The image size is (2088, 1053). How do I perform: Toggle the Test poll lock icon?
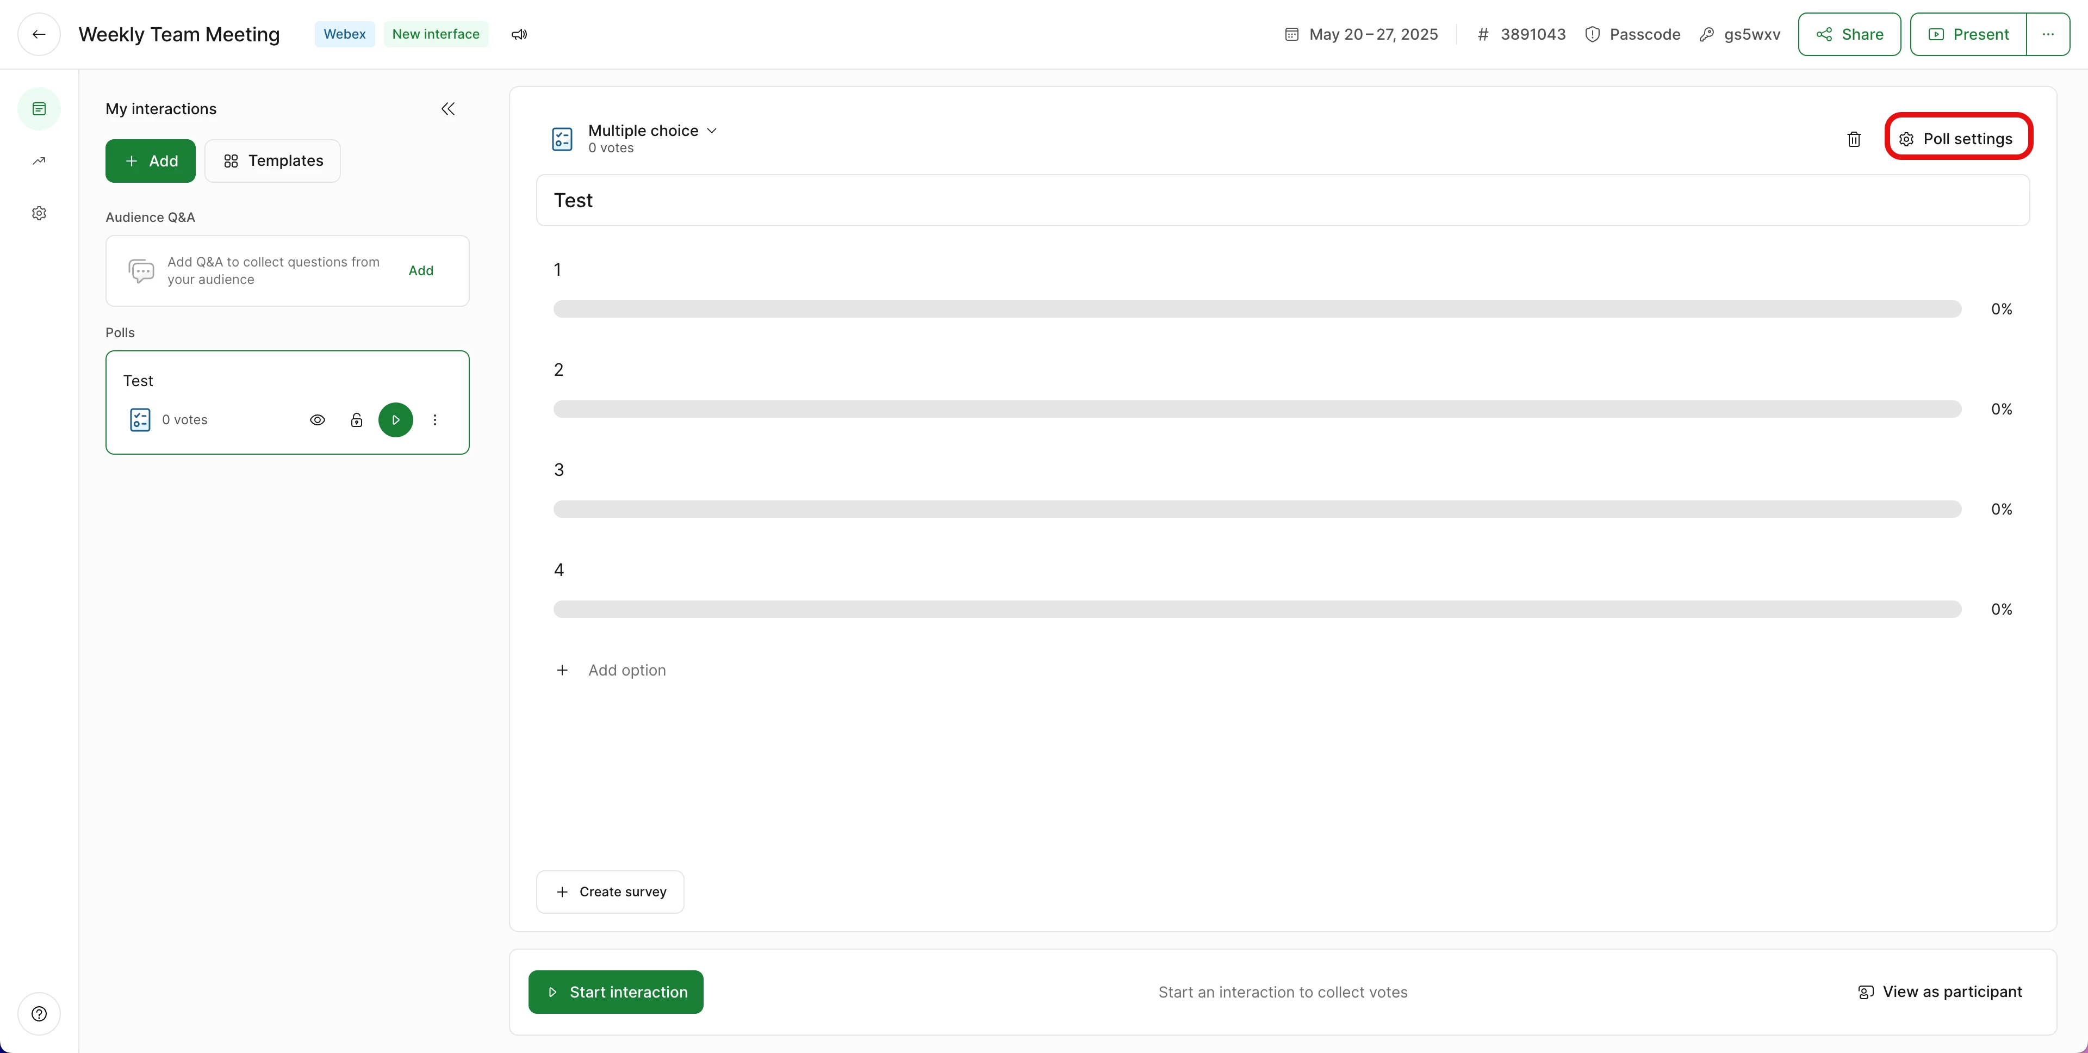tap(357, 420)
